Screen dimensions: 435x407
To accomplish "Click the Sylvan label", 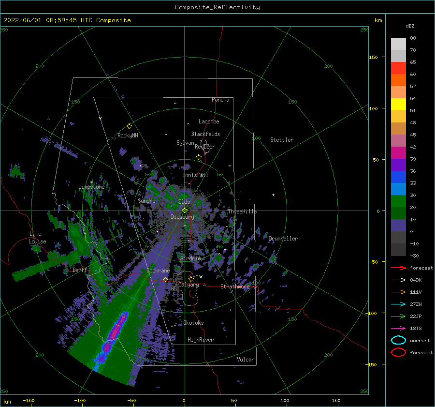I will point(185,143).
